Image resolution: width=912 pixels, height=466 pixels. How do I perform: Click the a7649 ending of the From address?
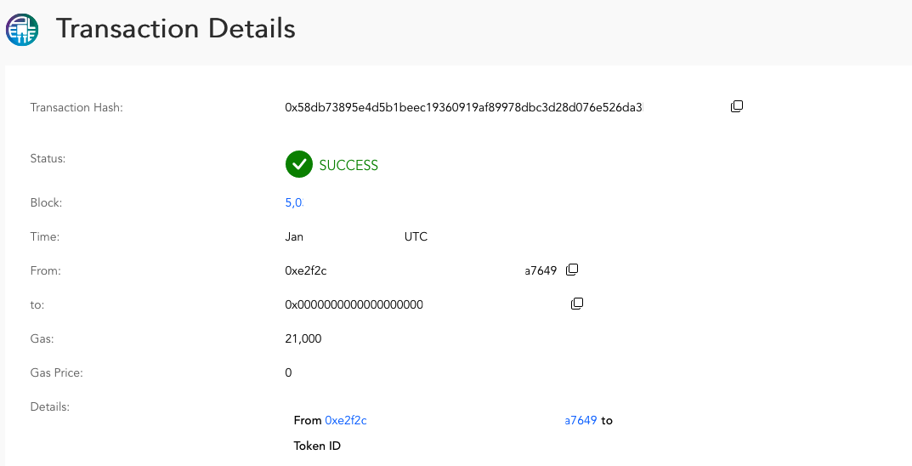coord(541,270)
